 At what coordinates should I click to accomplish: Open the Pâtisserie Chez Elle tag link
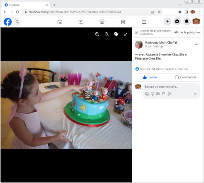coord(148,58)
